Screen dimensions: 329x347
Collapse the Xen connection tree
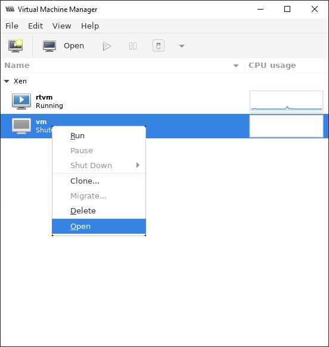[7, 81]
